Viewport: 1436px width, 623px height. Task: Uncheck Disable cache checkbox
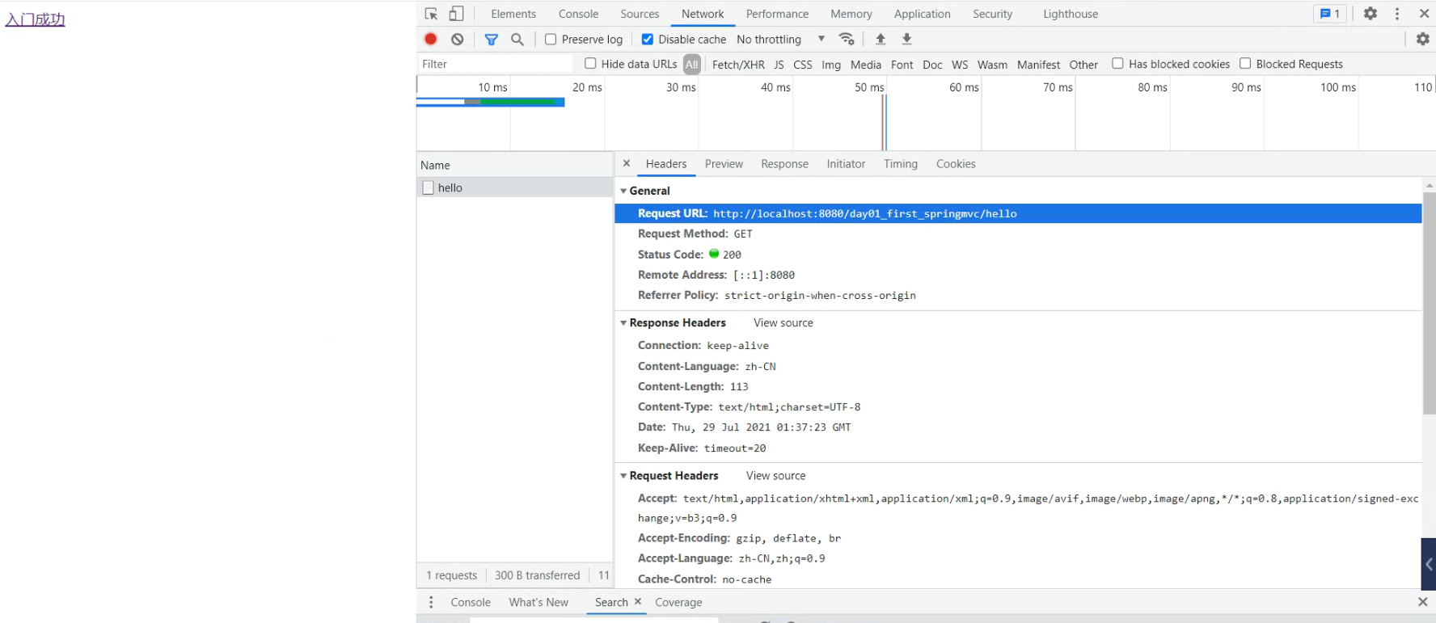click(x=648, y=39)
